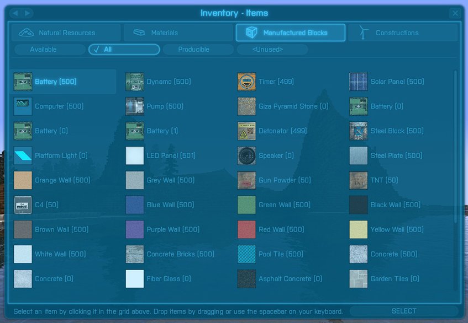Screen dimensions: 468x323
Task: Select the Giza Pyramid Stone icon
Action: 246,106
